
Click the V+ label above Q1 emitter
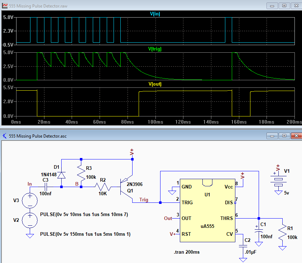click(132, 152)
